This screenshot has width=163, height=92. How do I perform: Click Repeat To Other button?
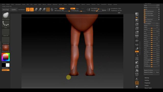150,72
